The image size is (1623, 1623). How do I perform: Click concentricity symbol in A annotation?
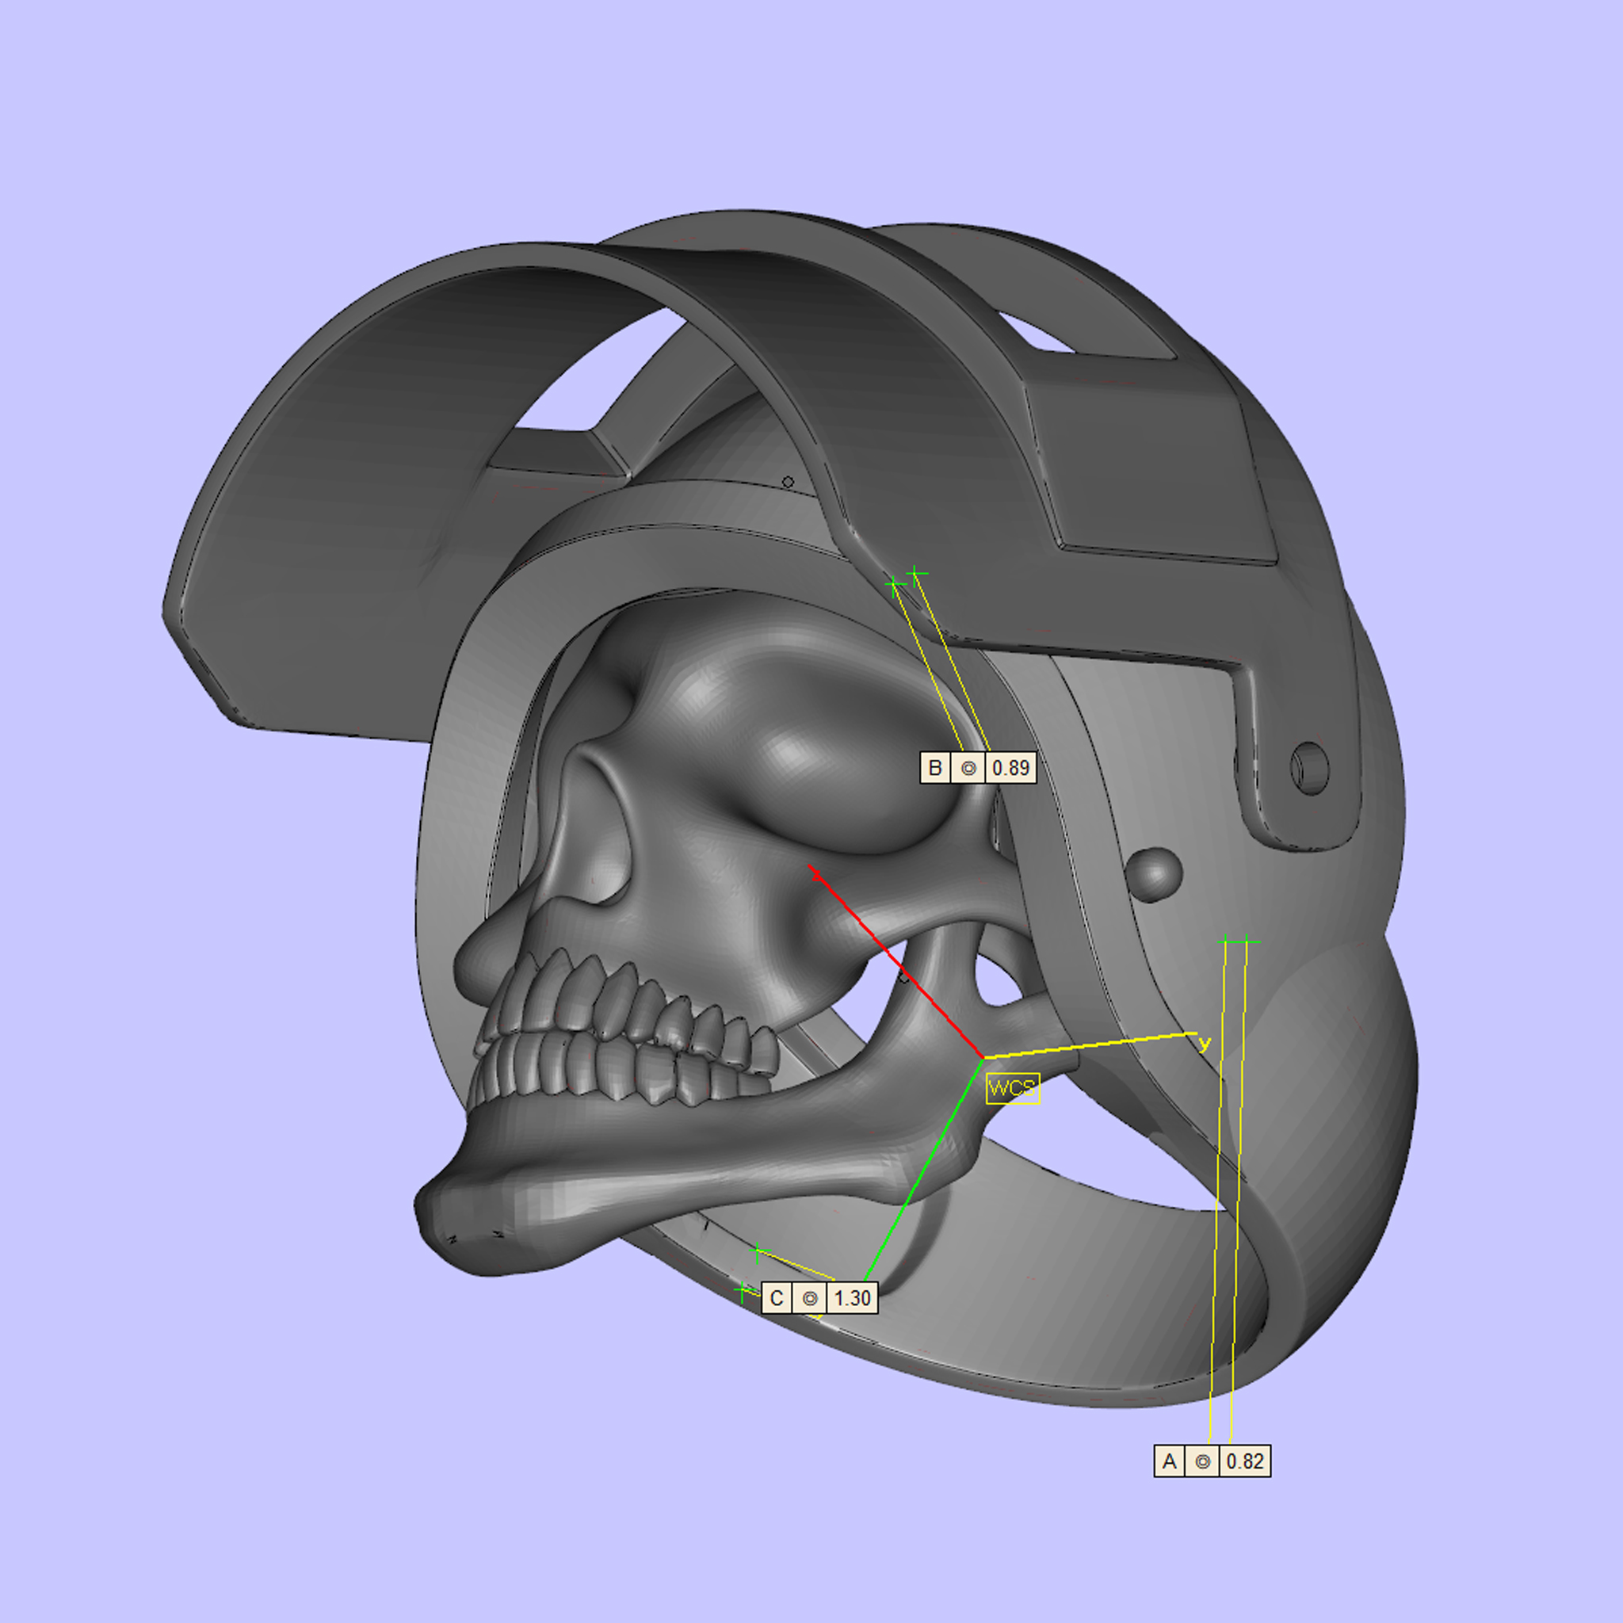1203,1461
